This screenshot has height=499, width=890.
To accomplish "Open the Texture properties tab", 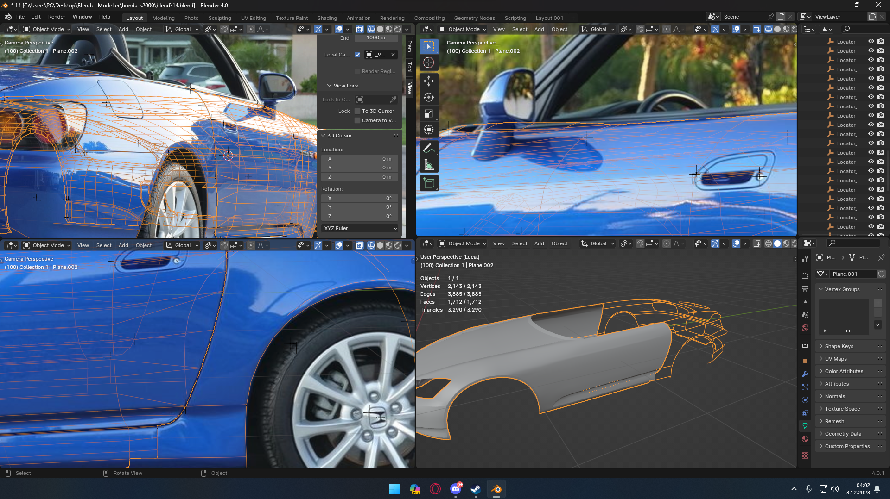I will [805, 455].
